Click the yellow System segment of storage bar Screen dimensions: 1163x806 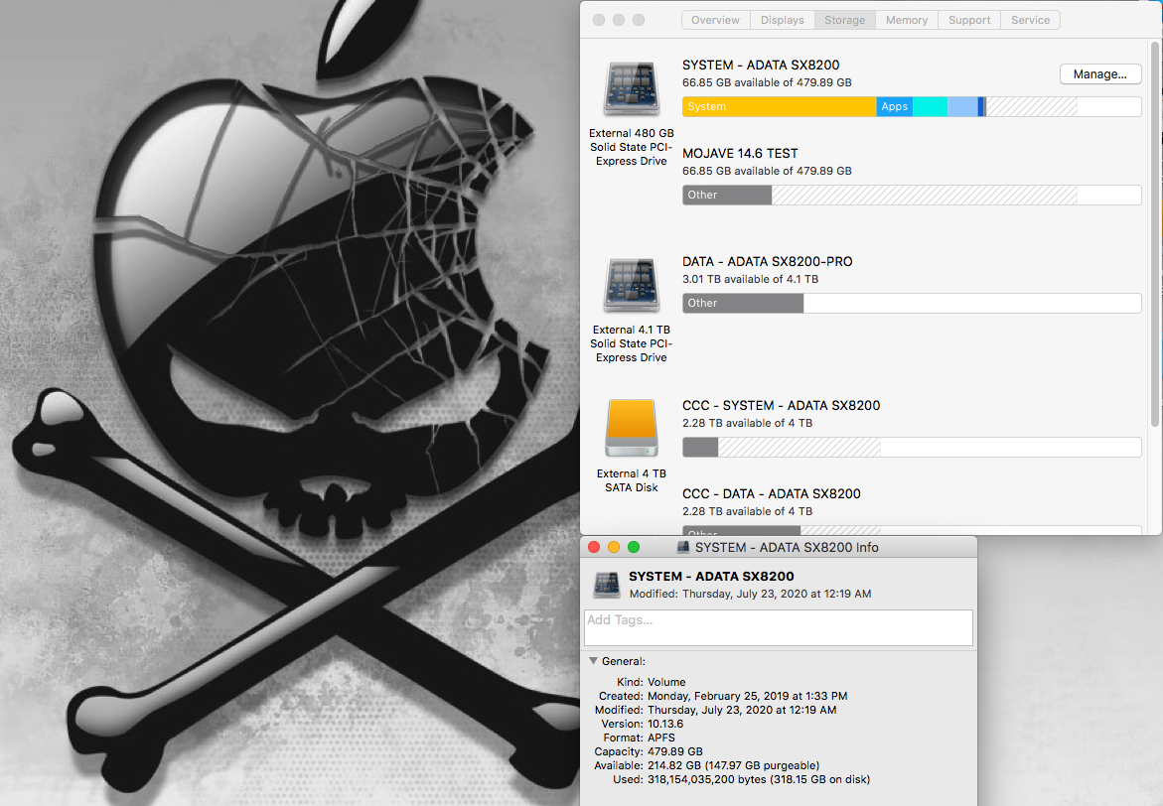[x=779, y=107]
